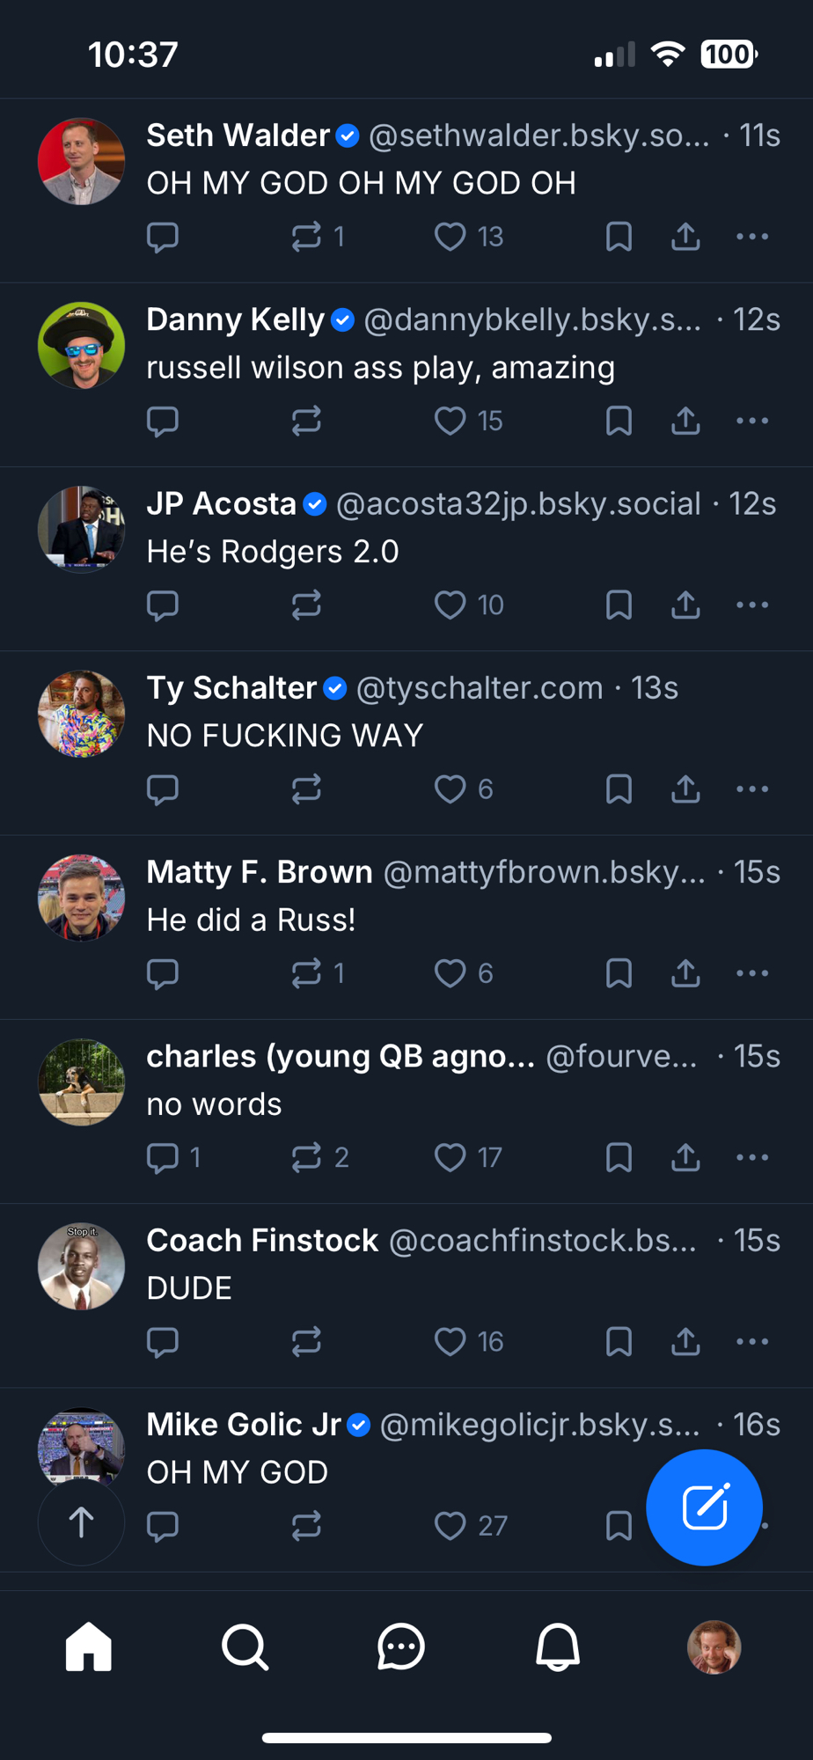Like Coach Finstock's DUDE post
This screenshot has width=813, height=1760.
450,1341
